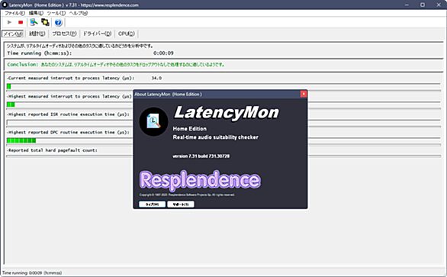
Task: Switch to the CPU(C) tab
Action: coord(127,34)
